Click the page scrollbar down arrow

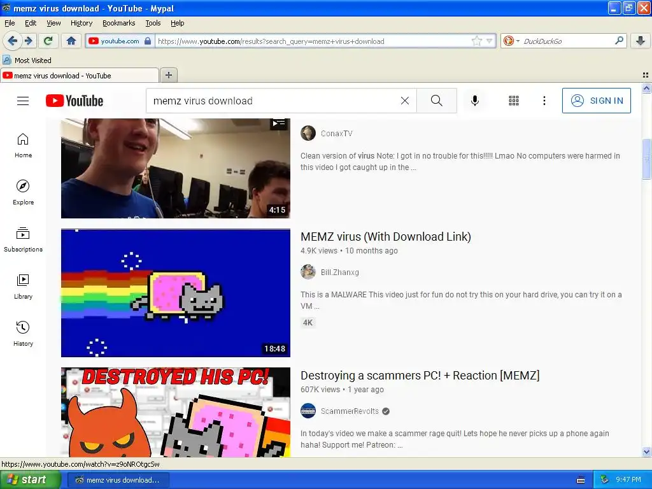[646, 452]
